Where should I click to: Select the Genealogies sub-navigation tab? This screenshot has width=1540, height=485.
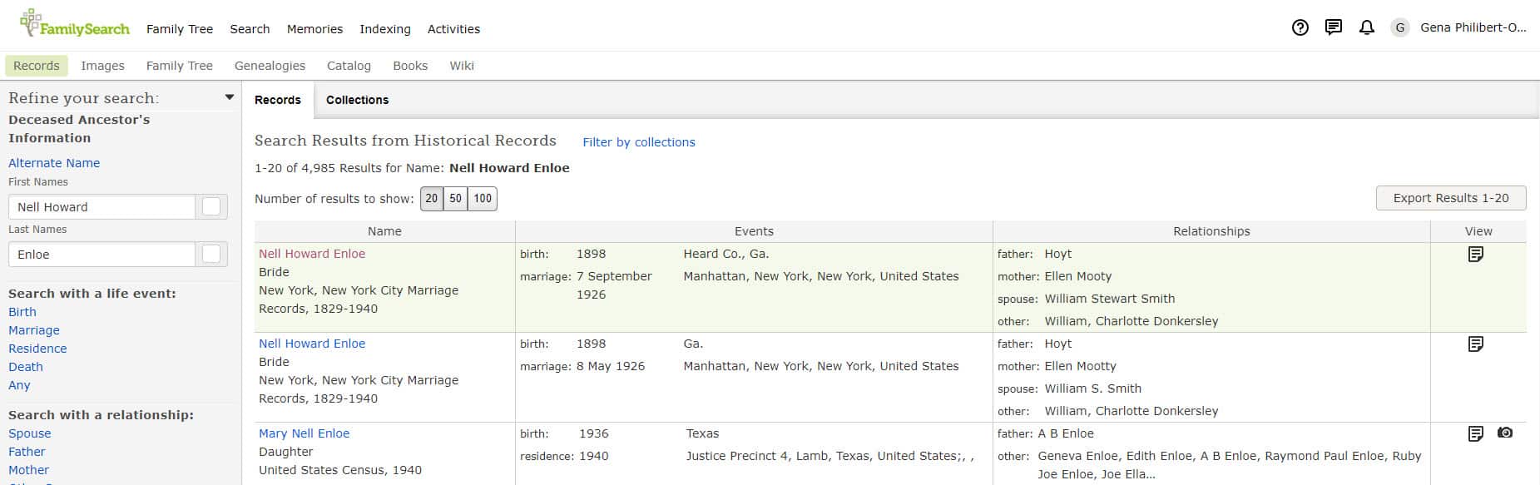coord(270,66)
